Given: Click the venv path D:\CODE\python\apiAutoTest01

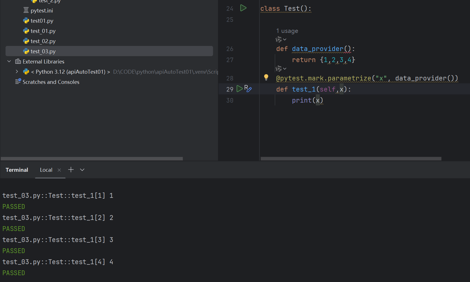Looking at the screenshot, I should point(165,72).
